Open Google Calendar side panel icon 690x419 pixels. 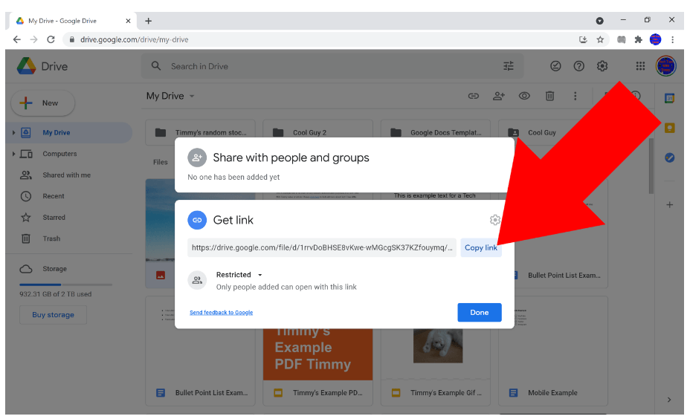(669, 99)
